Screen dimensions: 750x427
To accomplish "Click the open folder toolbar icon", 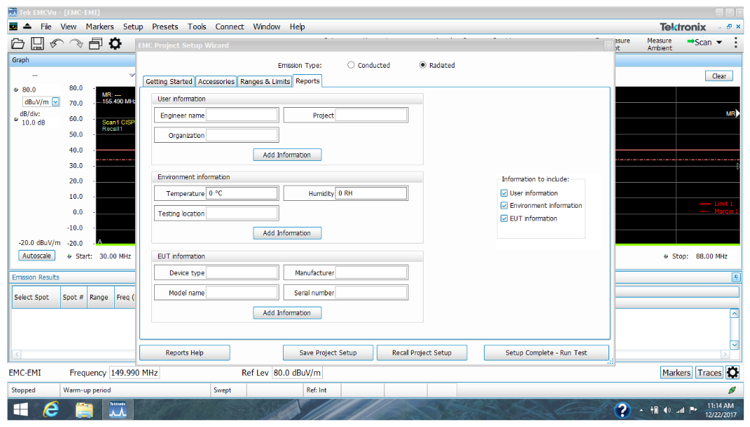I will (18, 43).
